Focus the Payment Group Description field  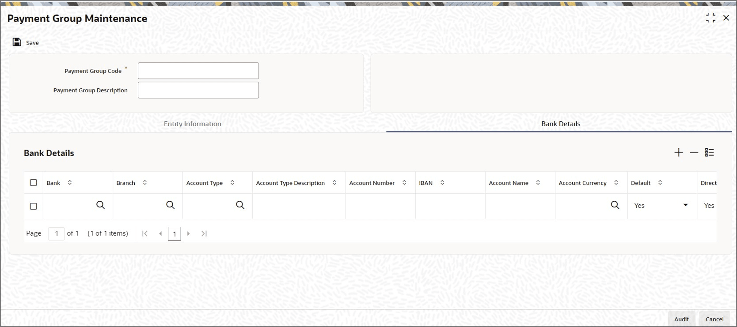coord(198,90)
